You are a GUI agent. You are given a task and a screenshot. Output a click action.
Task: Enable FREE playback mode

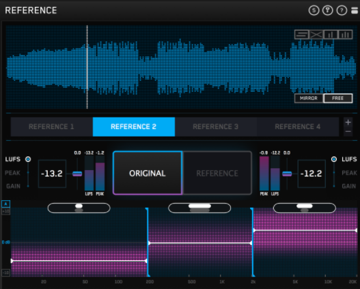337,98
